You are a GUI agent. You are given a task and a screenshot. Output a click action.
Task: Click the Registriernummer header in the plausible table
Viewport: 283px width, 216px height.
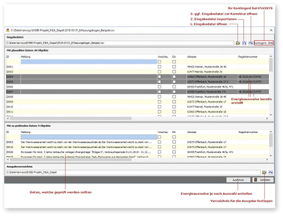[x=248, y=57]
